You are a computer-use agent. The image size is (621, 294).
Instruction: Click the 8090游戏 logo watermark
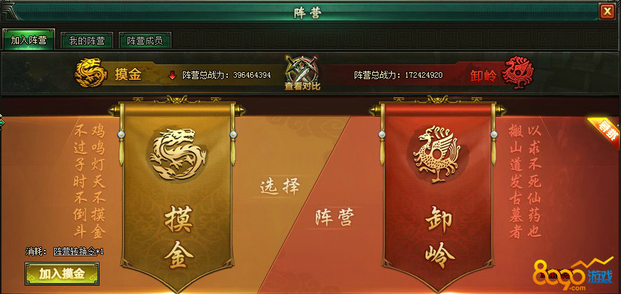[572, 274]
